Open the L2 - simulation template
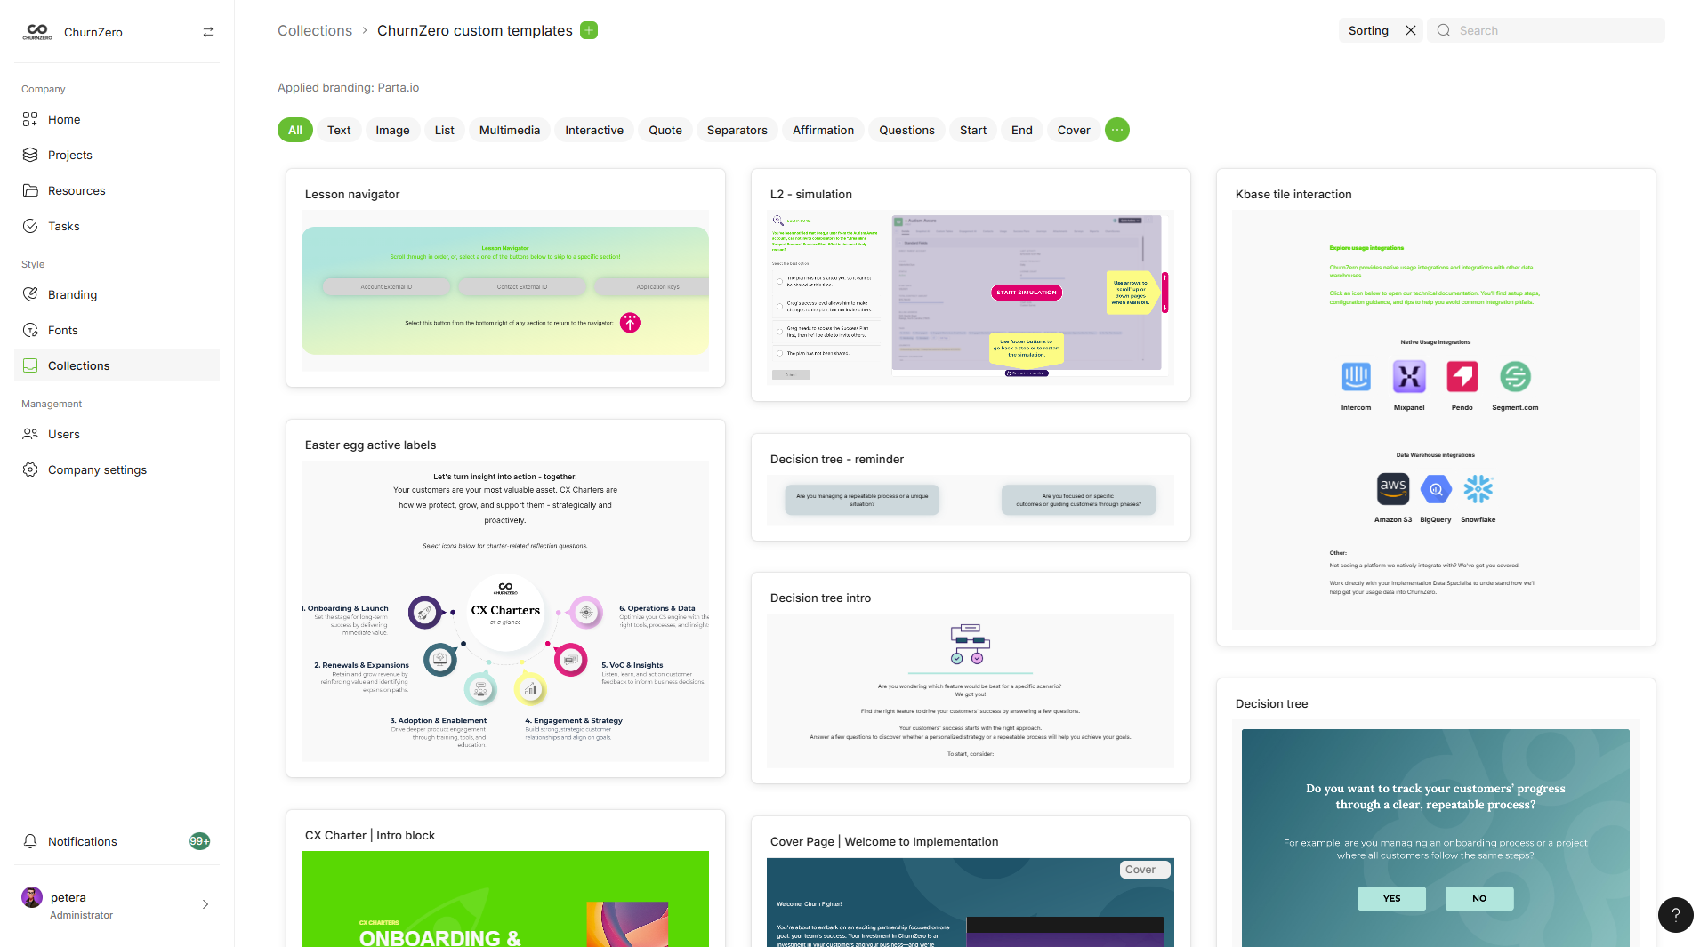 click(x=971, y=285)
